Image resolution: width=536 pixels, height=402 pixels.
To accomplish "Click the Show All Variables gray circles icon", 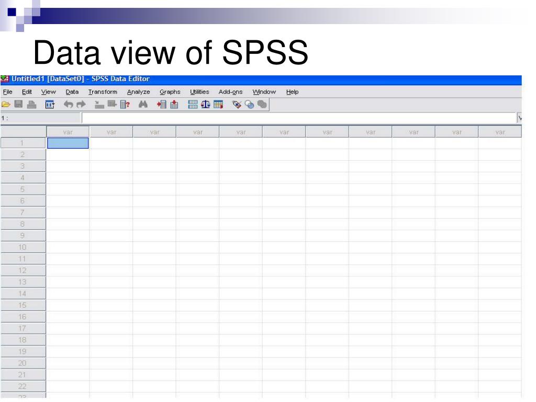I will pos(262,104).
